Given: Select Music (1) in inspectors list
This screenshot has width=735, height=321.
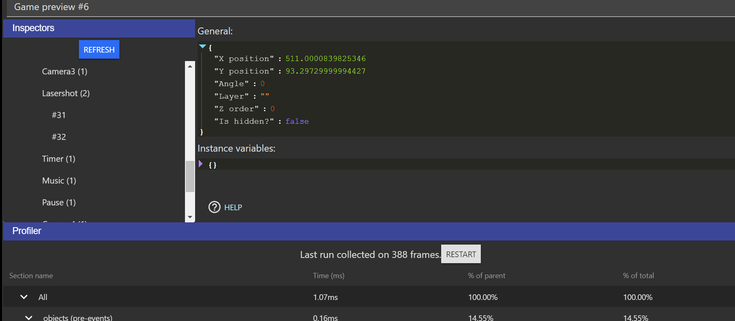Looking at the screenshot, I should click(59, 181).
